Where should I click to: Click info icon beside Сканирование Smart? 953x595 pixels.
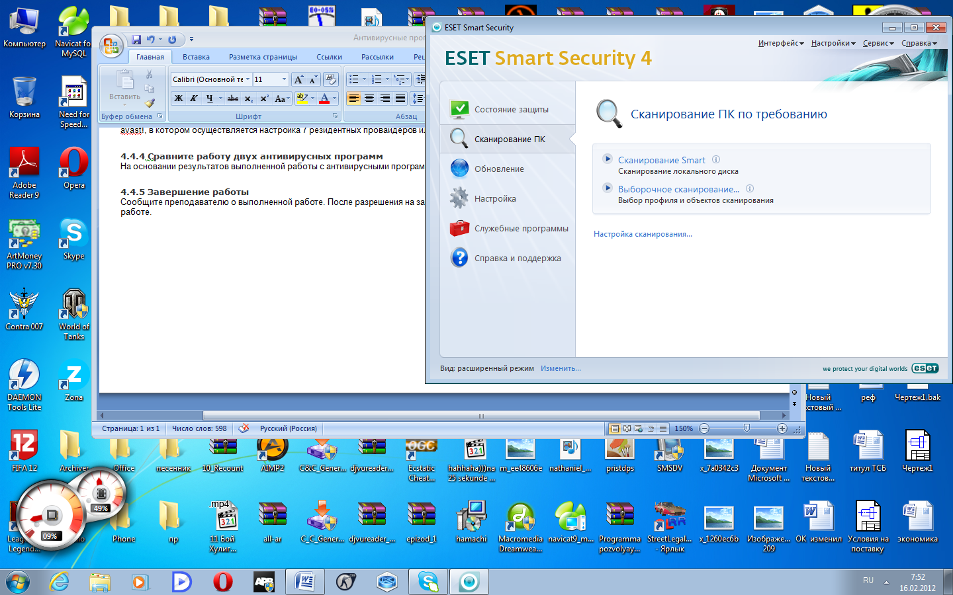coord(716,159)
